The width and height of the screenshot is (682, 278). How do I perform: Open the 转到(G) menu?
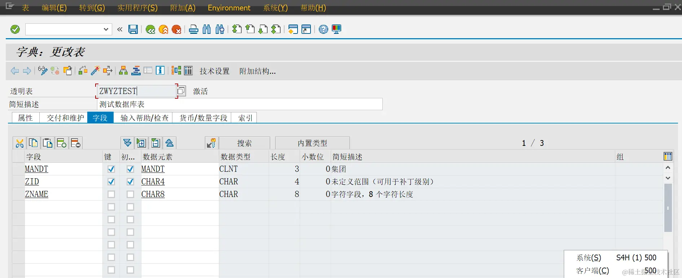click(92, 8)
